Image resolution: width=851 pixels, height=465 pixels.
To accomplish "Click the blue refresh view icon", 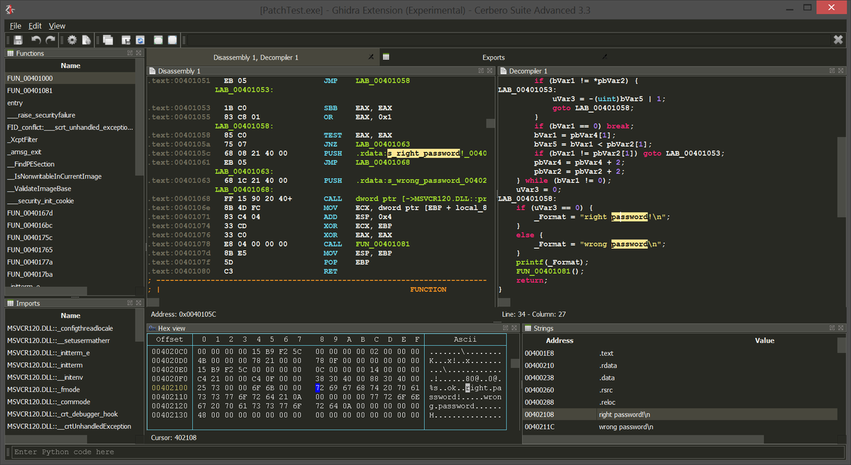I will pos(140,40).
